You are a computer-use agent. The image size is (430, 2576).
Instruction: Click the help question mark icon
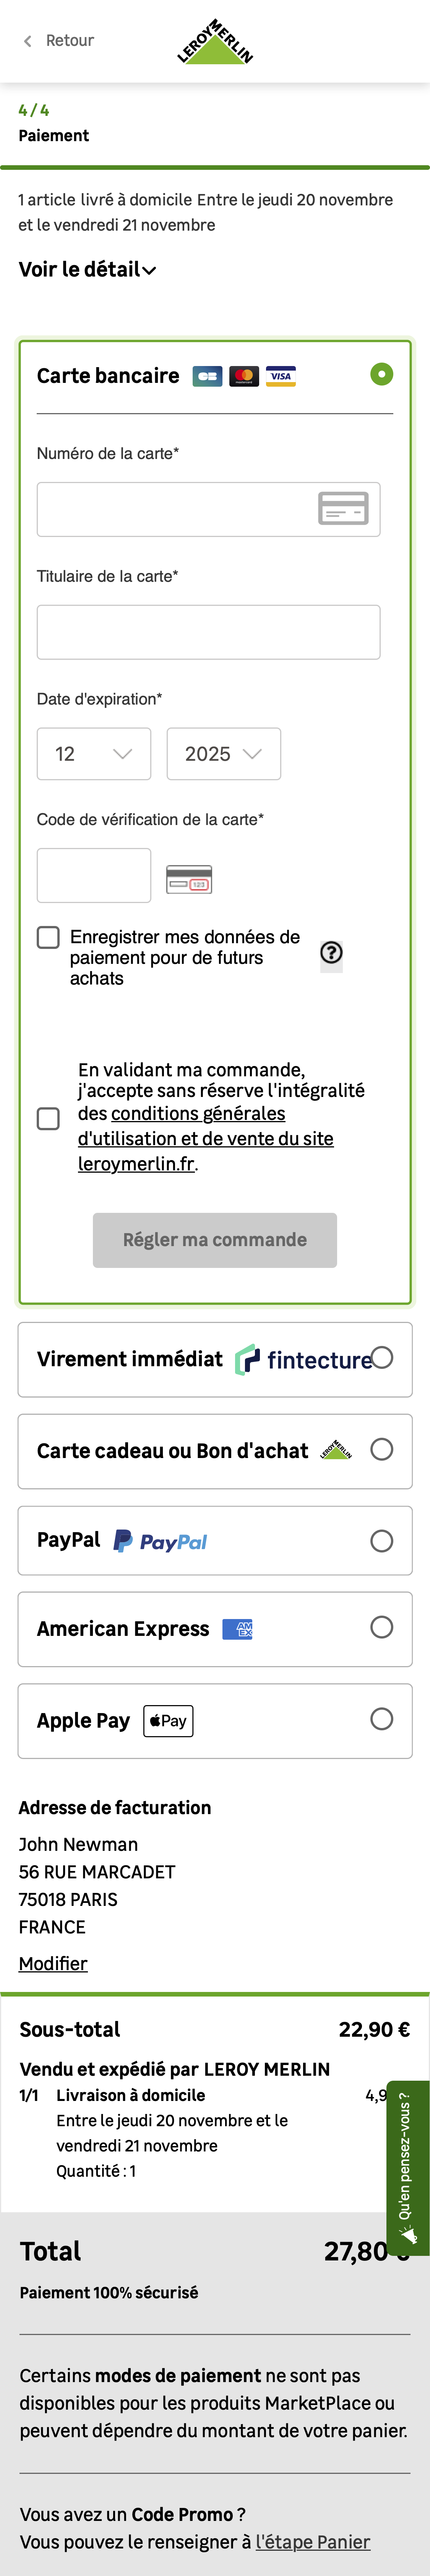coord(331,953)
